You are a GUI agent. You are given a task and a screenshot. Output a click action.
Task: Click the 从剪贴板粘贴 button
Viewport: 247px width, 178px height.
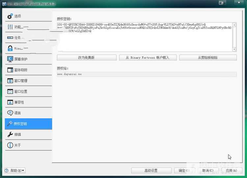pos(208,57)
